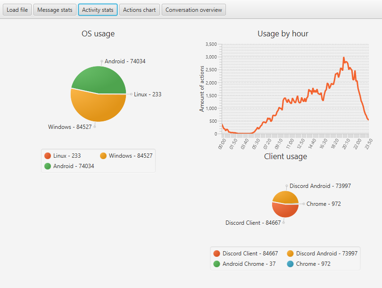Click the red Discord Client legend swatch
The image size is (382, 288).
coord(216,254)
